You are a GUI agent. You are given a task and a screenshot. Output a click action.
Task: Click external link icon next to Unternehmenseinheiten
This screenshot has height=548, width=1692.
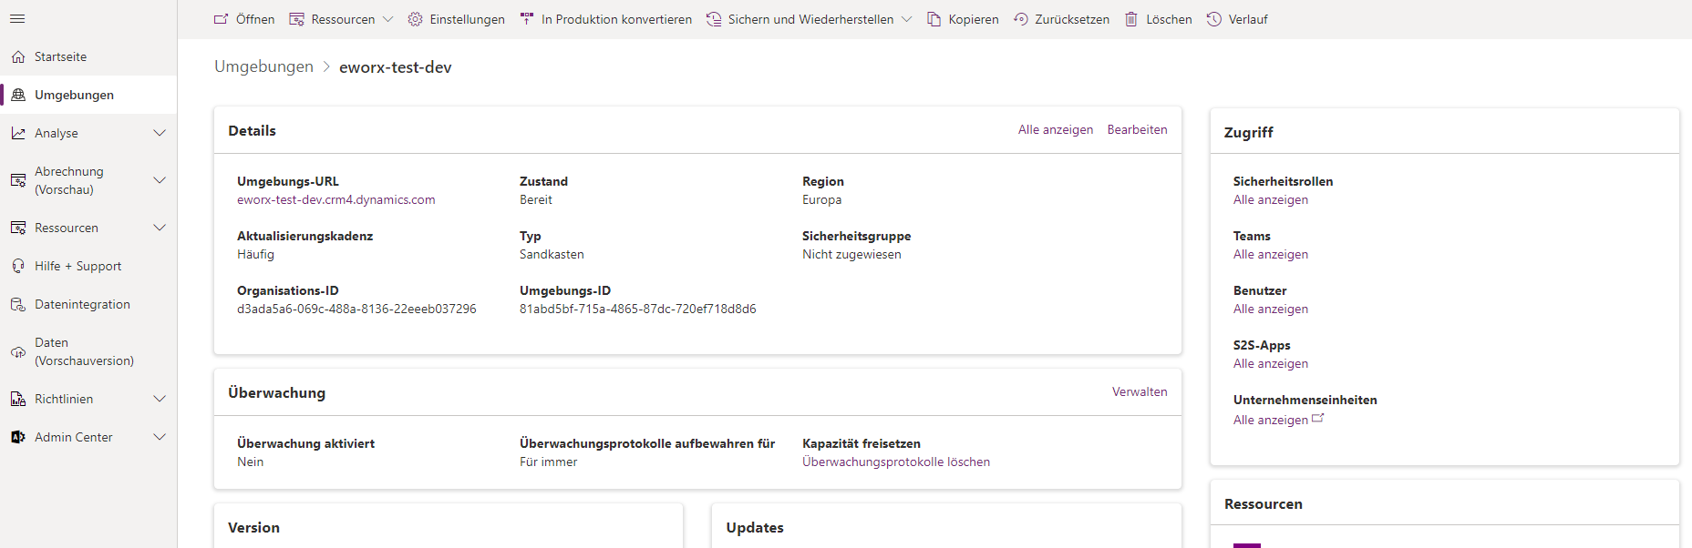tap(1317, 419)
